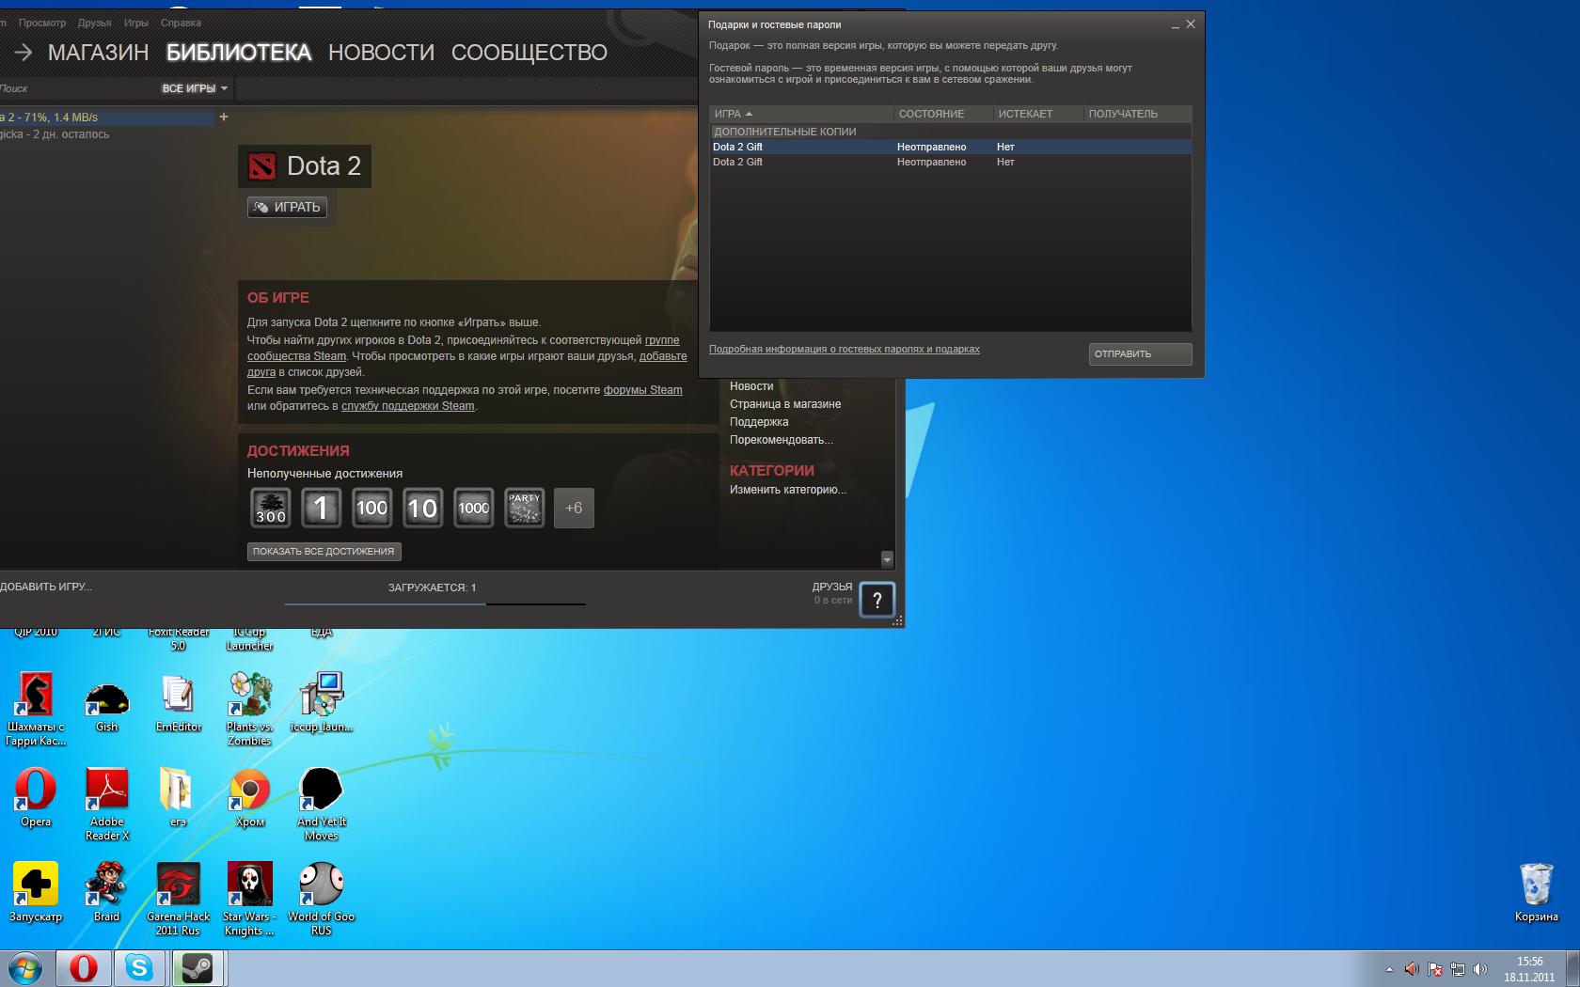The image size is (1580, 987).
Task: Click the СОСТОЯНИЕ column header
Action: 943,114
